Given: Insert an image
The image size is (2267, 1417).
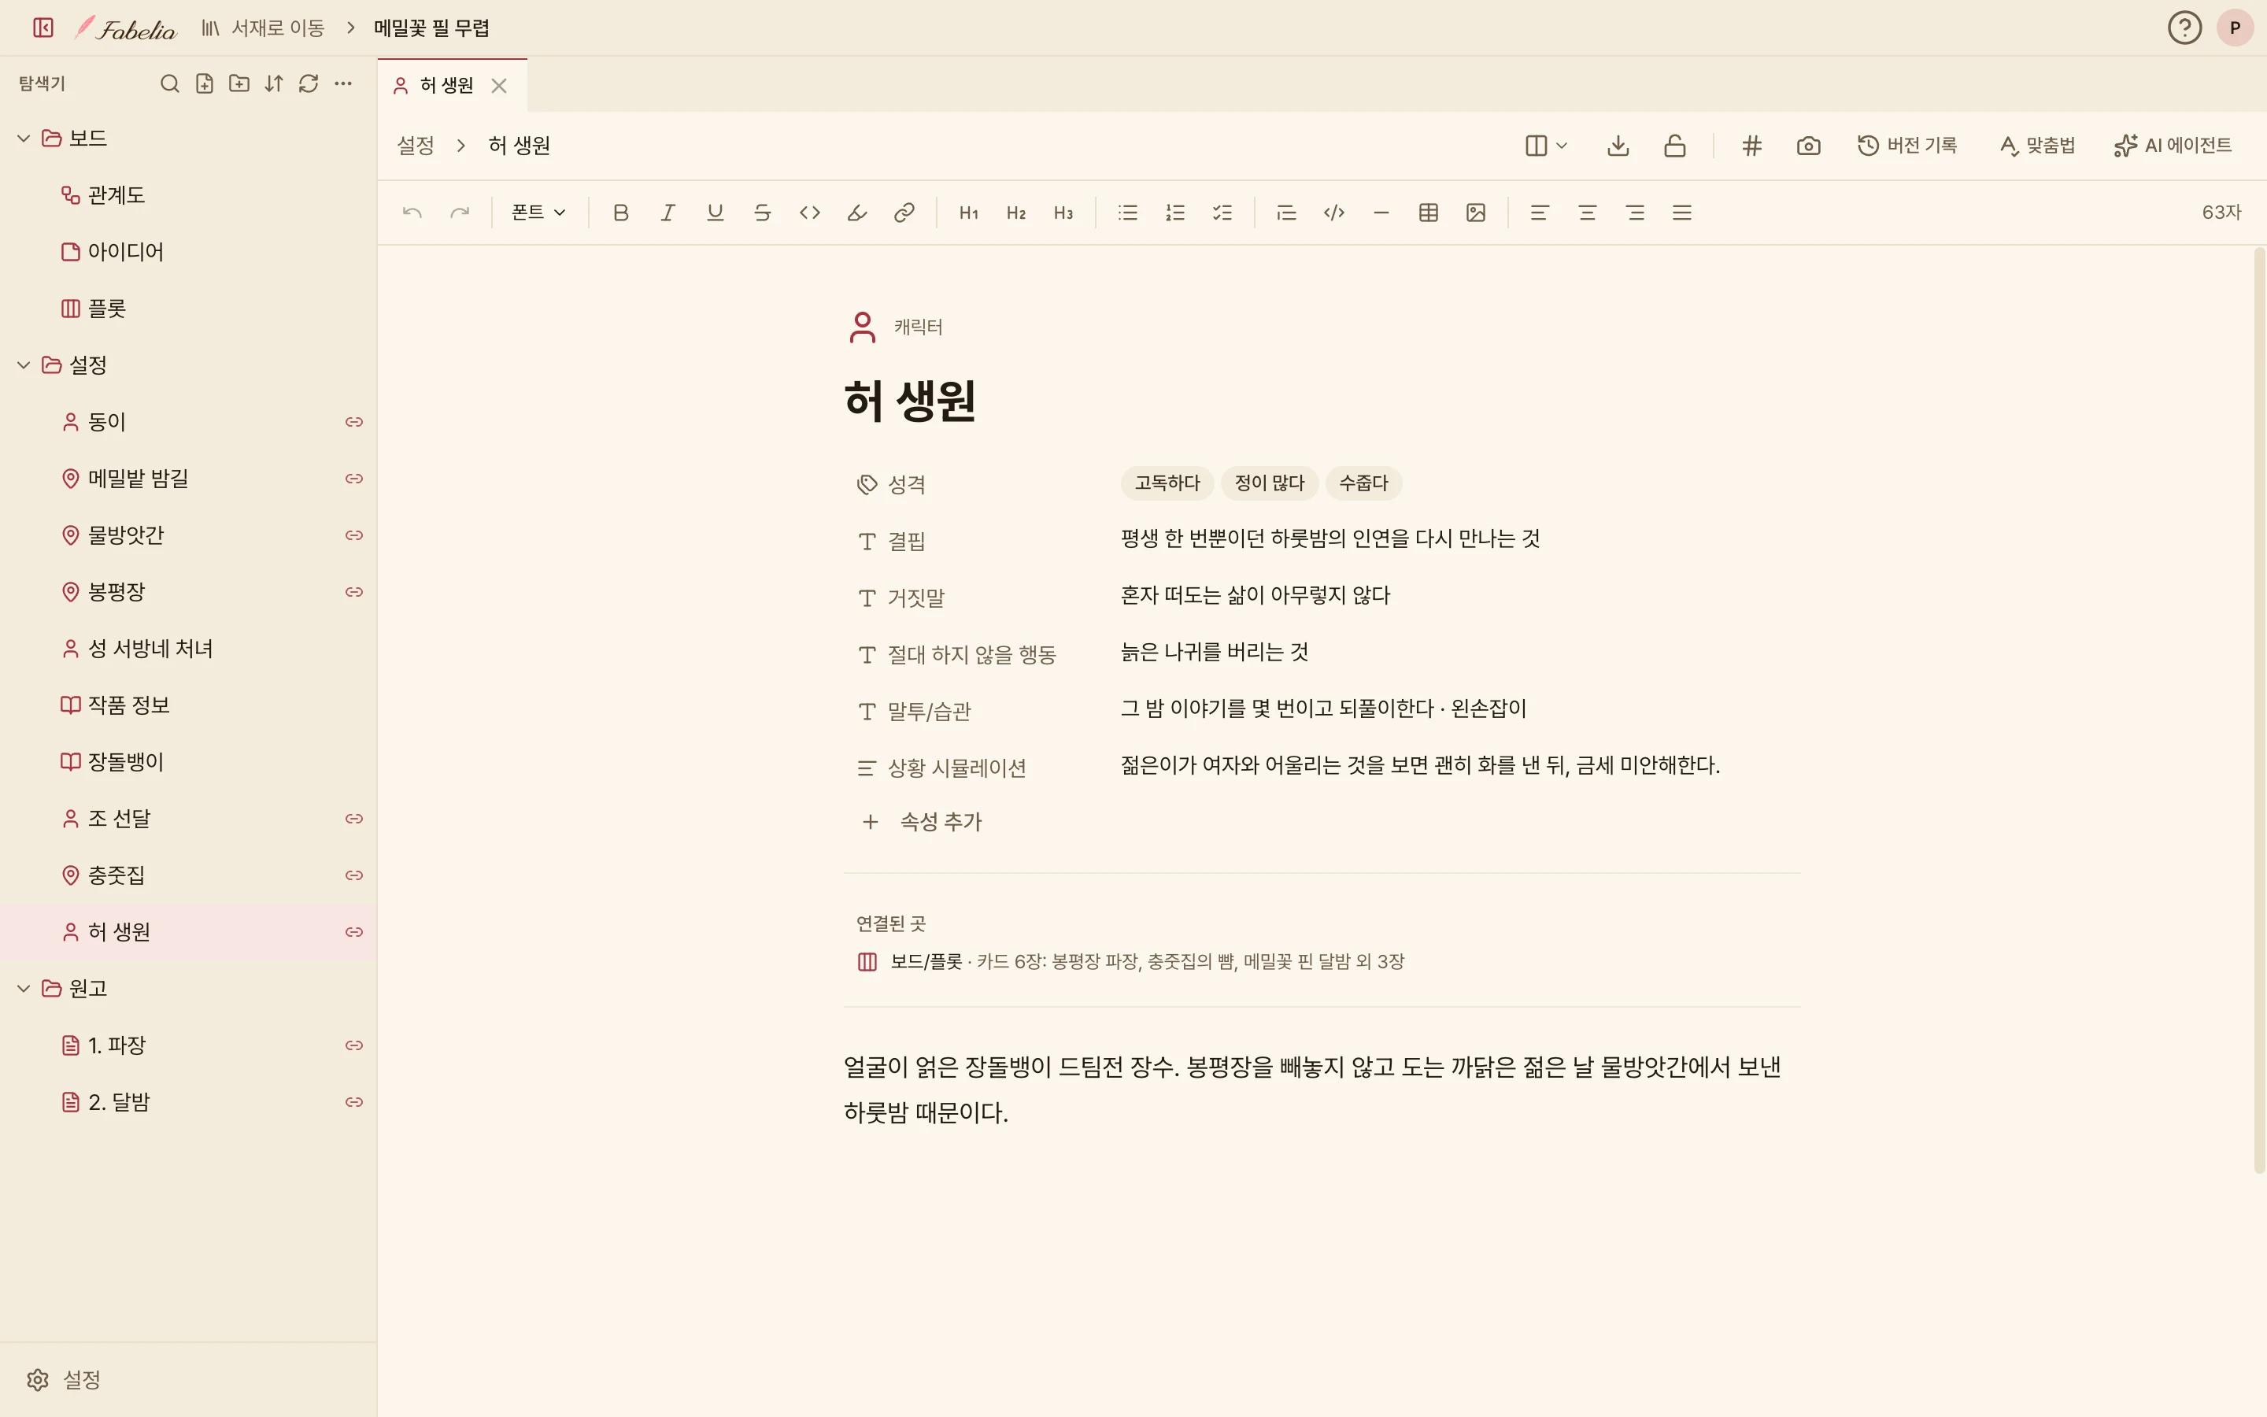Looking at the screenshot, I should point(1475,213).
